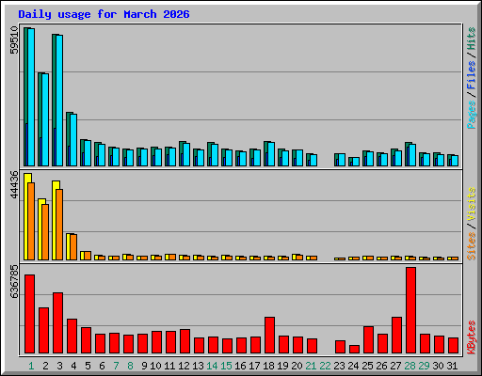
Task: Click the green day 28 label
Action: coord(410,366)
